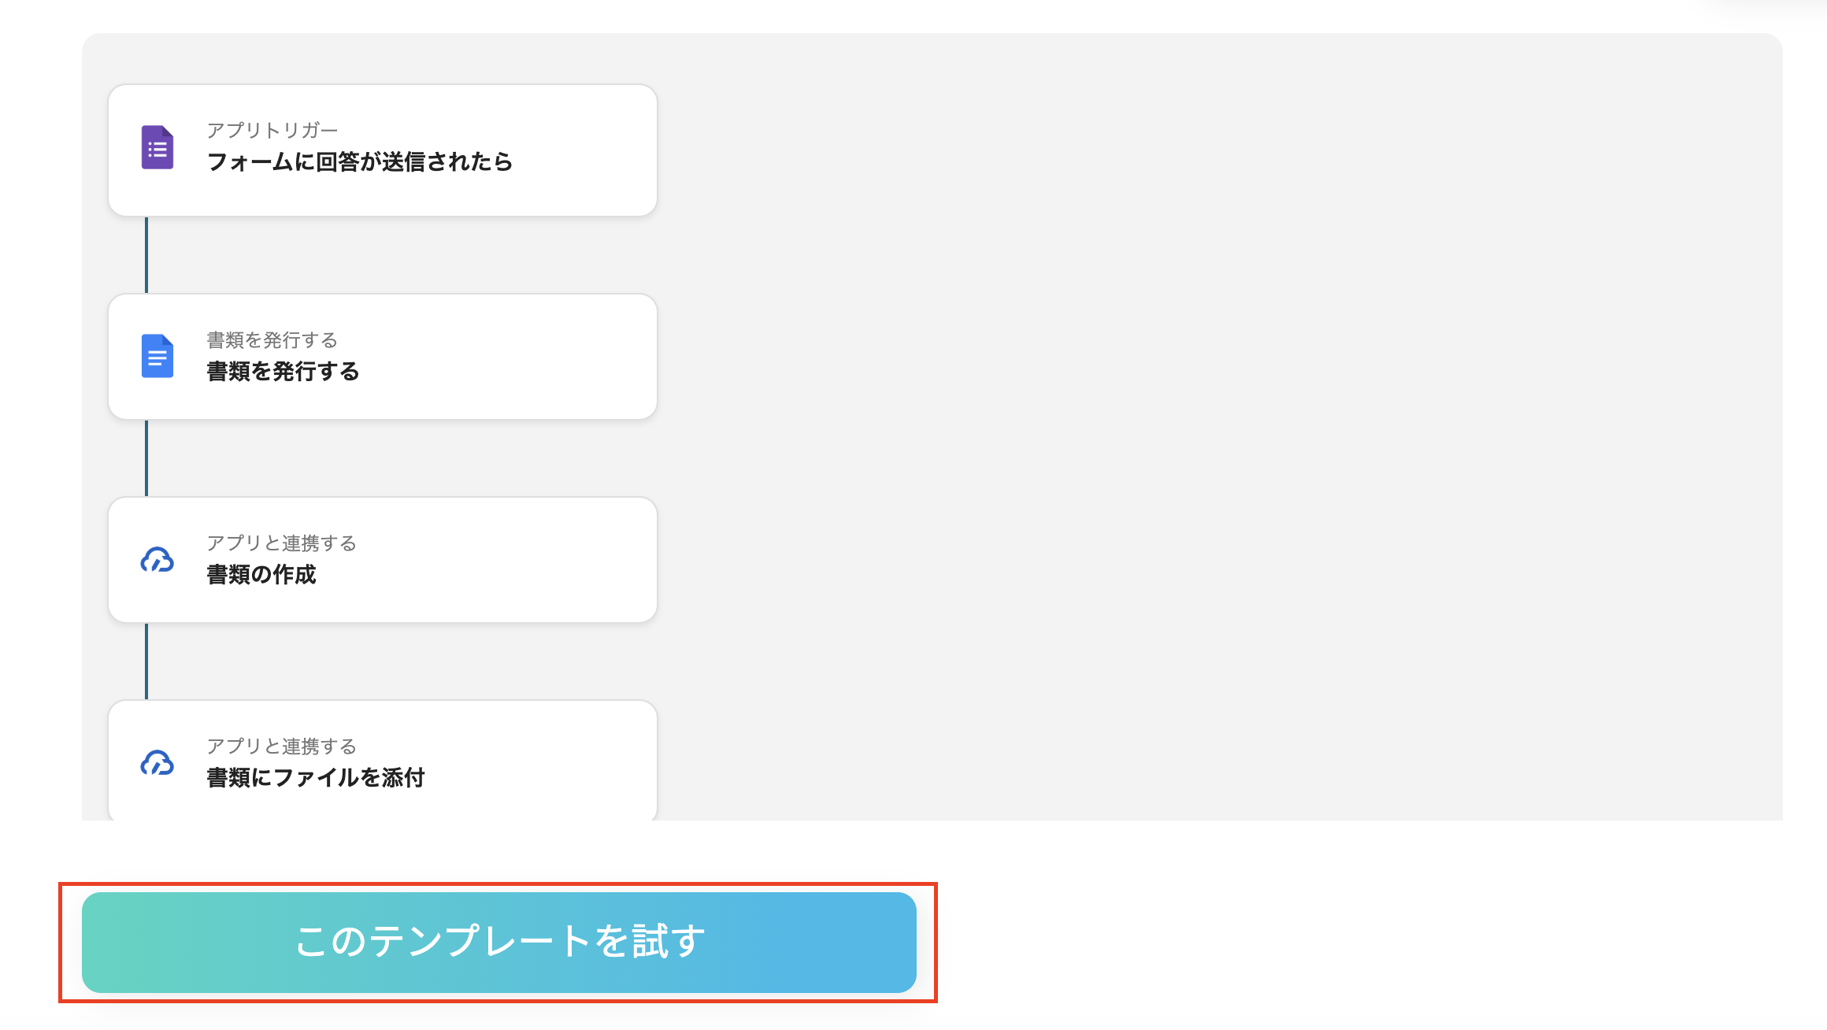Click the cloud icon on the 書類の作成 step
This screenshot has height=1030, width=1827.
pos(157,559)
